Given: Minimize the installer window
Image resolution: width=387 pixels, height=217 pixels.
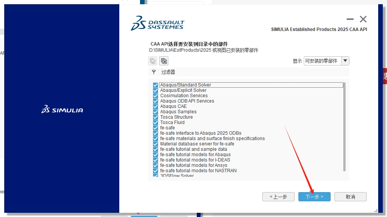Looking at the screenshot, I should click(350, 19).
